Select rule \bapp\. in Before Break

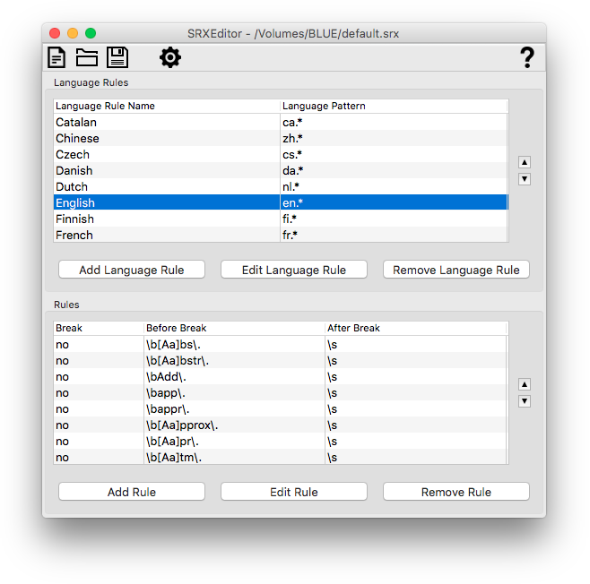(x=234, y=392)
